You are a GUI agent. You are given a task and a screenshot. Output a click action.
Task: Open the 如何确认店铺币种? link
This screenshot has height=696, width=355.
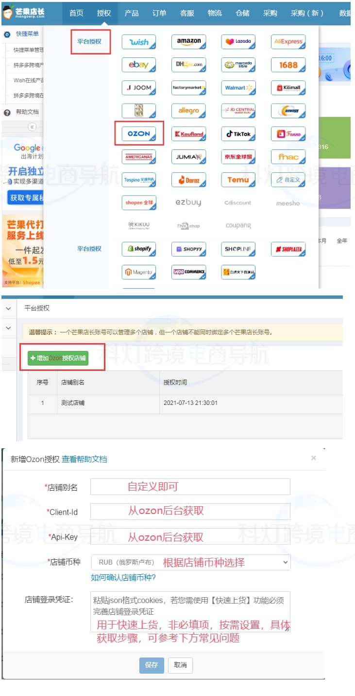click(123, 578)
